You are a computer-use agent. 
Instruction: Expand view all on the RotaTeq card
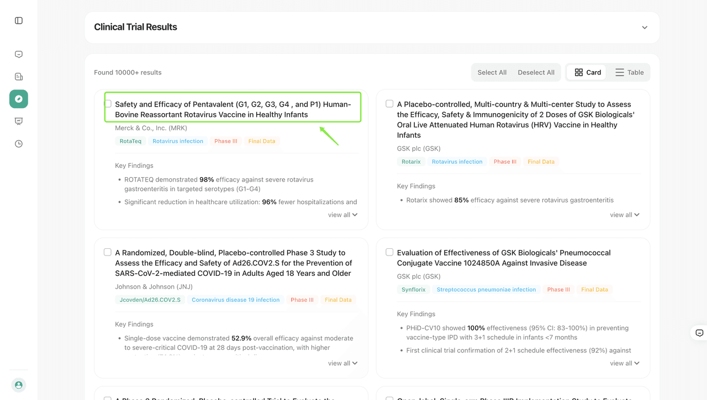click(x=342, y=215)
